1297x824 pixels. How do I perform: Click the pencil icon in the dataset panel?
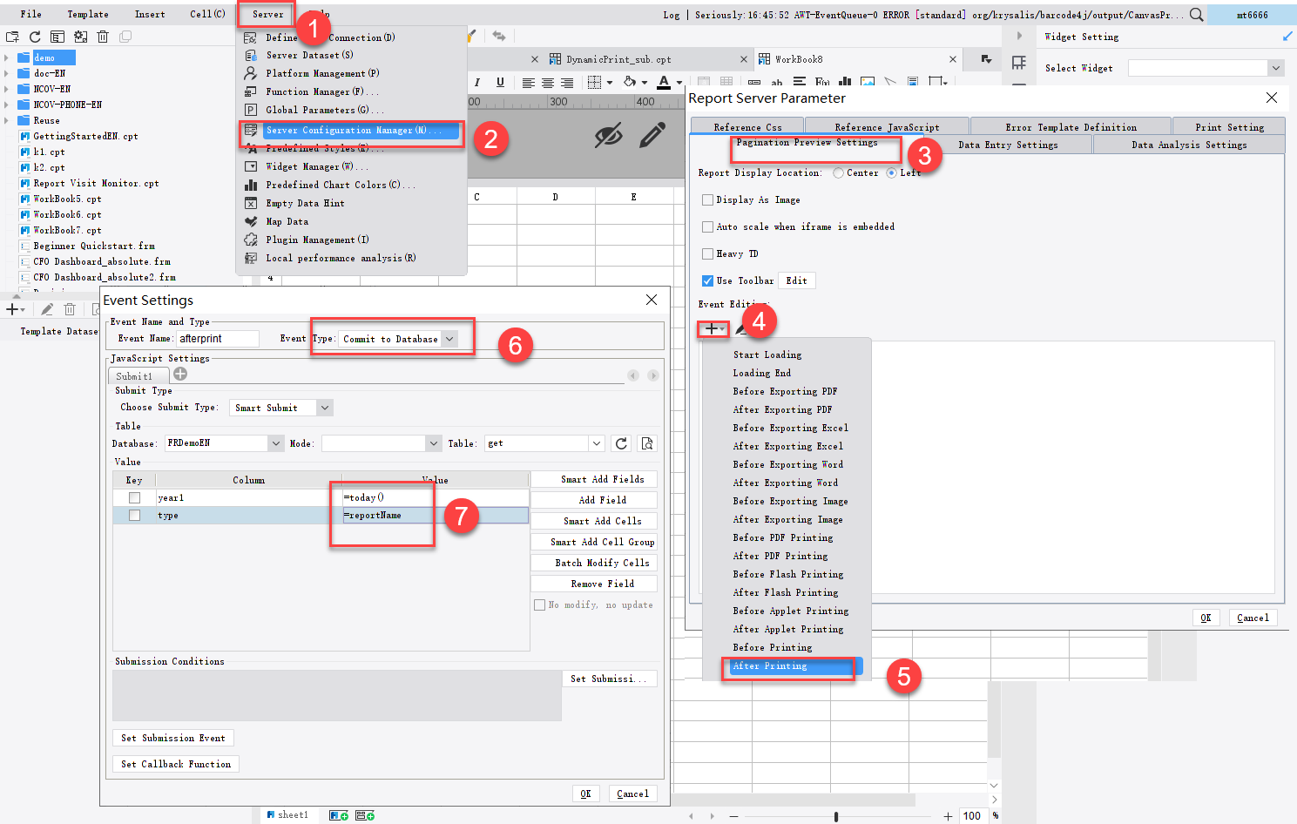[x=47, y=309]
